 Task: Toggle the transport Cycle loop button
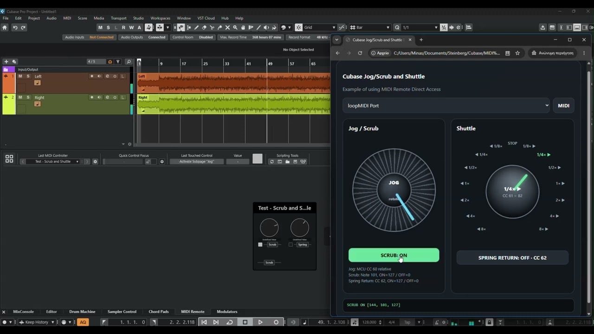tap(230, 322)
